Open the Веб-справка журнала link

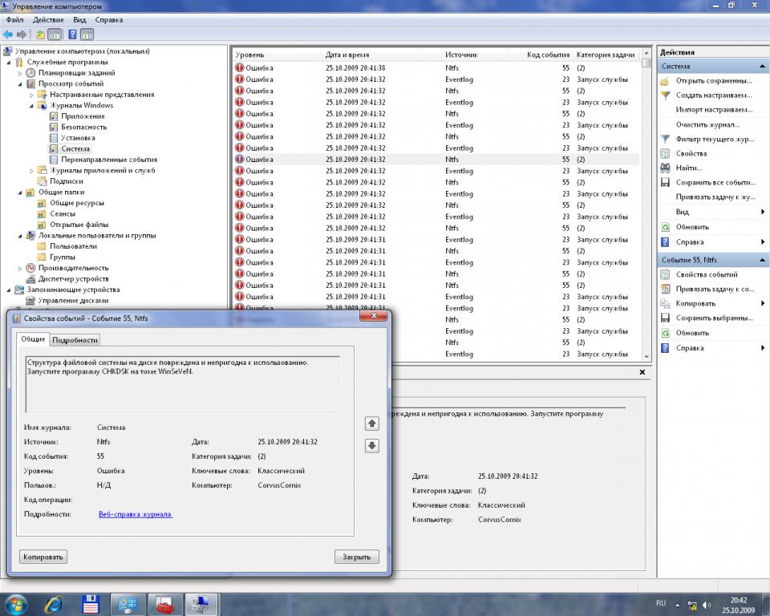click(135, 514)
